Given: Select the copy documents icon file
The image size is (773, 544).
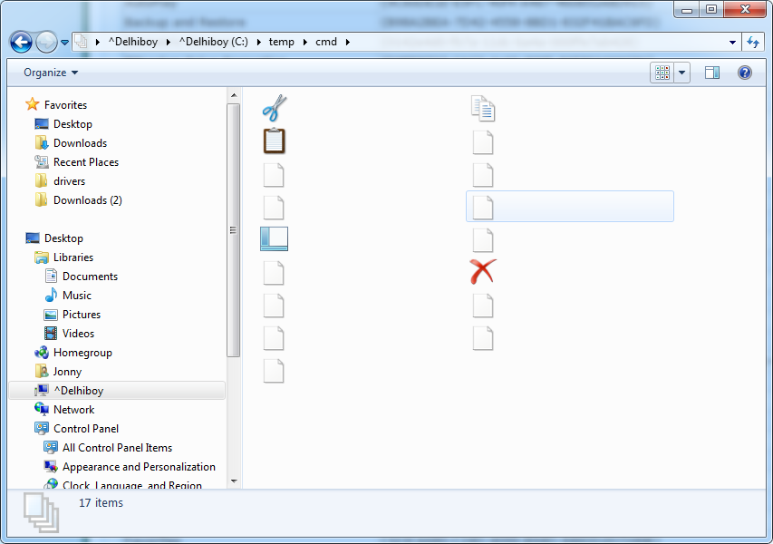Looking at the screenshot, I should 483,108.
